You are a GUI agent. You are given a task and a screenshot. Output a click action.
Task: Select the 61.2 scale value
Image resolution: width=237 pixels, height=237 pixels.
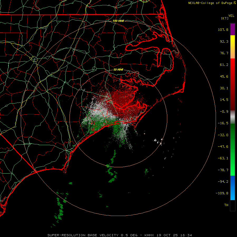pos(224,65)
